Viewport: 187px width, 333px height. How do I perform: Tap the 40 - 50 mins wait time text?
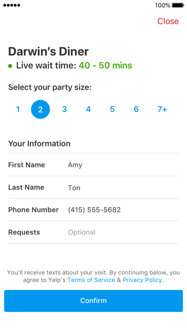[x=105, y=65]
